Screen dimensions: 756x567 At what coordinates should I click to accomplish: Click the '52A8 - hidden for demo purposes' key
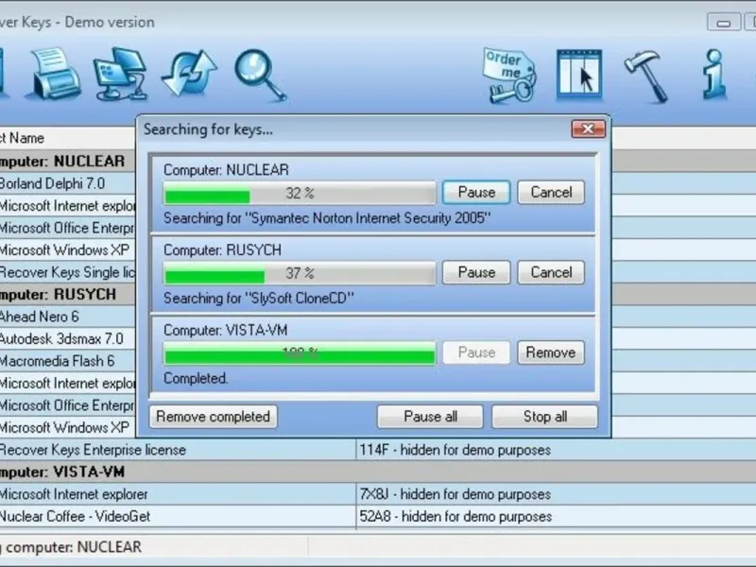tap(455, 516)
